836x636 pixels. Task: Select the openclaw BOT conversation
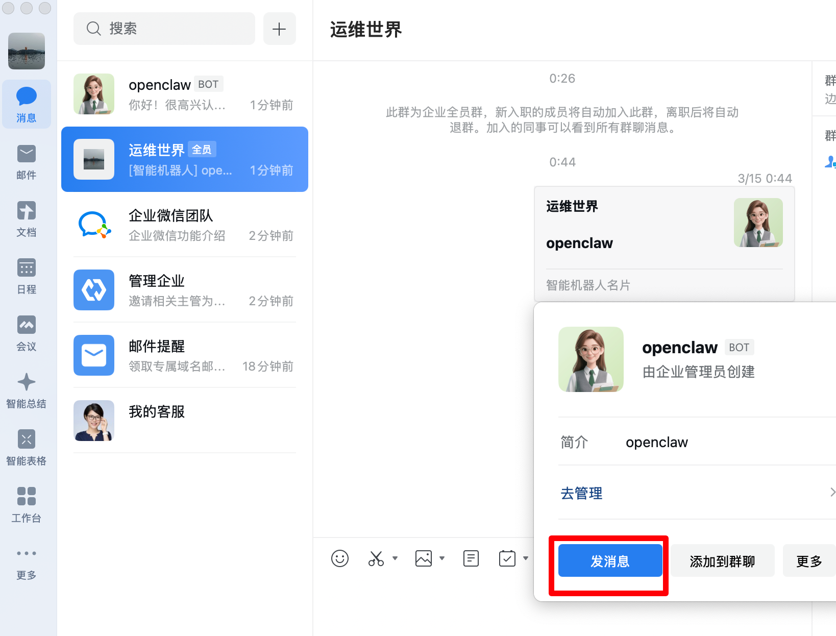point(184,94)
